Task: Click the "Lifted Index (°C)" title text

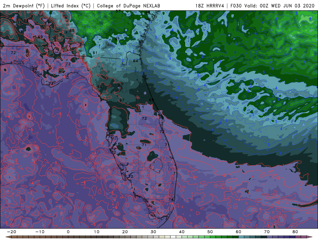Action: click(71, 6)
